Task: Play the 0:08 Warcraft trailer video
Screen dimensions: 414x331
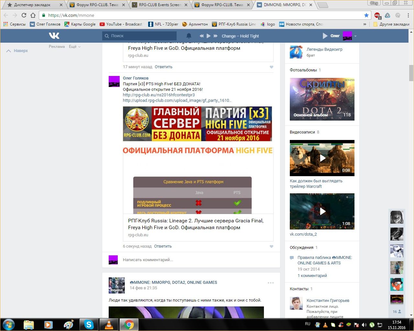Action: point(322,158)
